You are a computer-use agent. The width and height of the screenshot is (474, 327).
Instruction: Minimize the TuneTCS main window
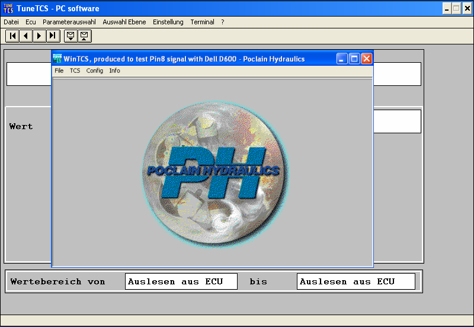coord(447,8)
